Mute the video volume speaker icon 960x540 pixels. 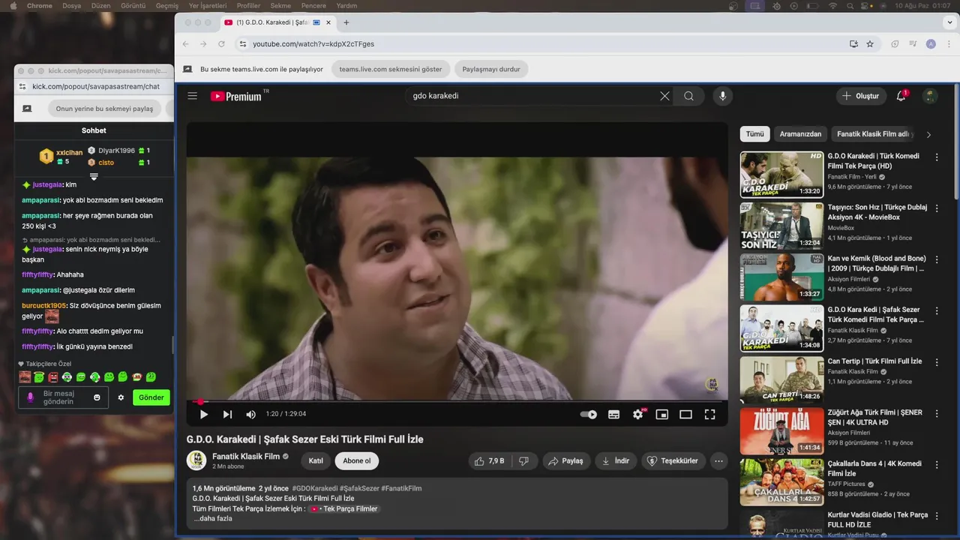(x=250, y=414)
